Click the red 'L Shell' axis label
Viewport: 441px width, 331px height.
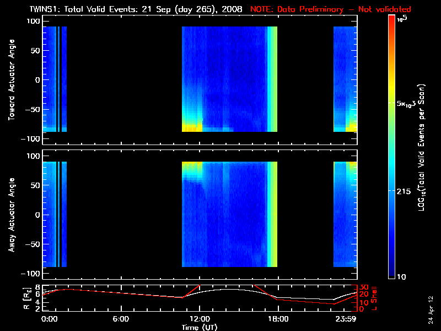point(374,298)
